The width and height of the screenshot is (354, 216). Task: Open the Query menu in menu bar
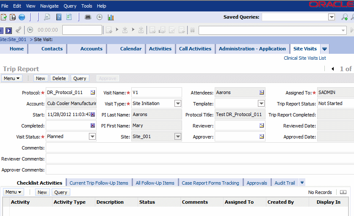click(70, 6)
